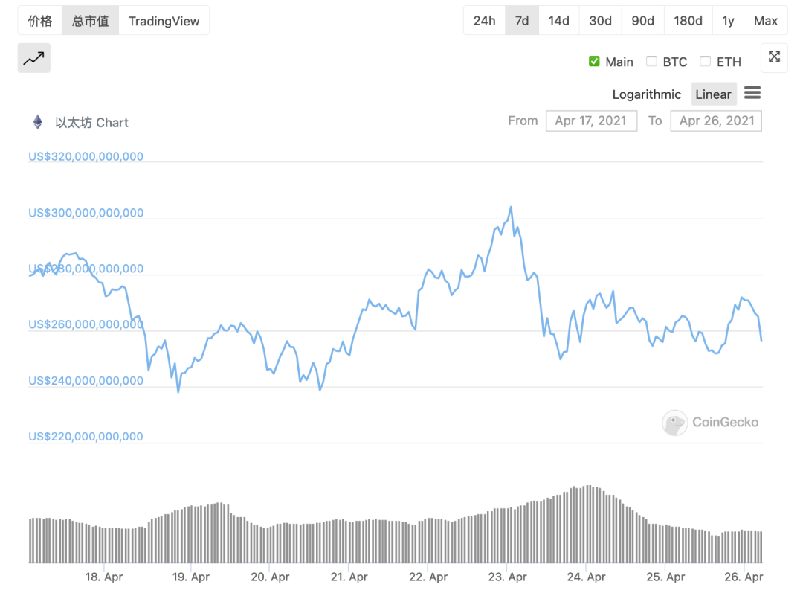Select the 总市值 tab
The height and width of the screenshot is (593, 803).
91,21
